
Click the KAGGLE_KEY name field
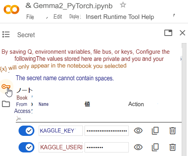pyautogui.click(x=61, y=131)
